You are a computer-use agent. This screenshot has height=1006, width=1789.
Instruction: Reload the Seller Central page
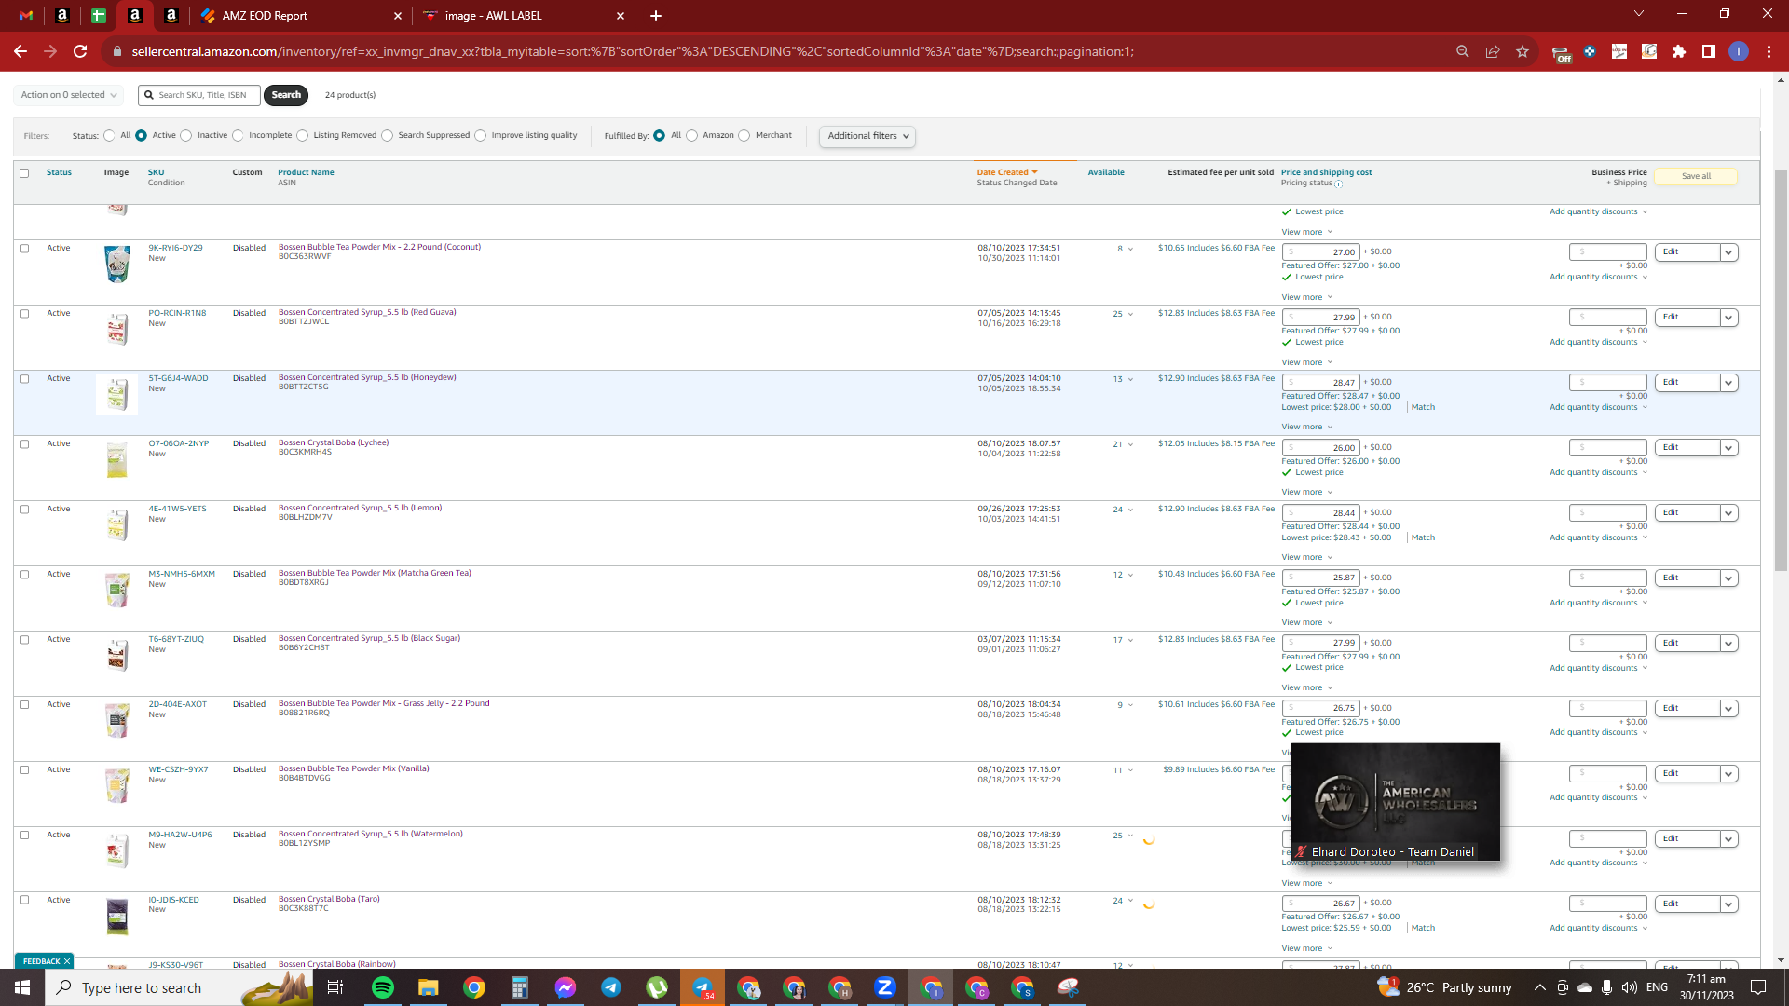point(80,51)
